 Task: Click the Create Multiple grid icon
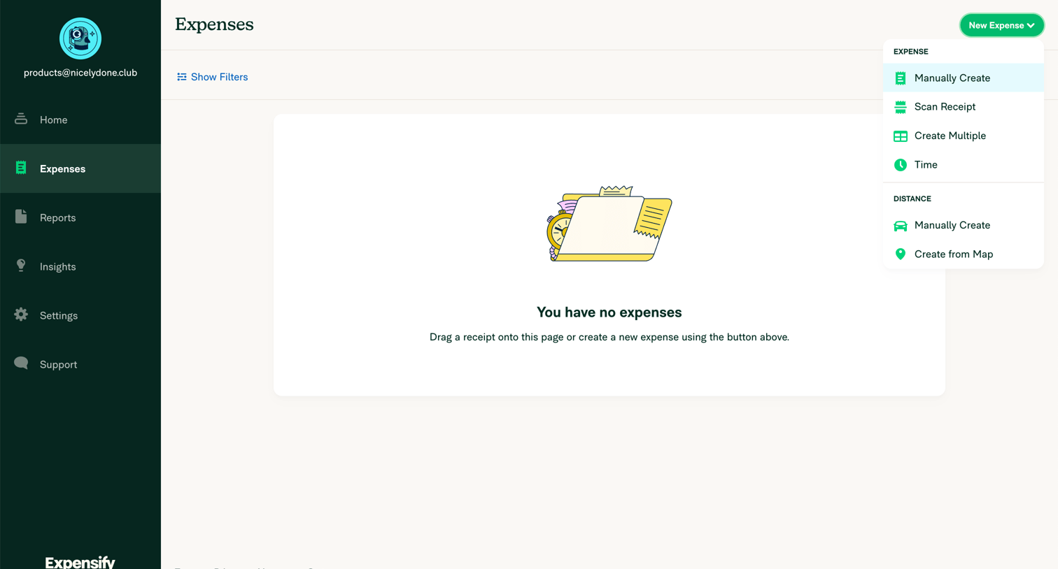click(901, 136)
